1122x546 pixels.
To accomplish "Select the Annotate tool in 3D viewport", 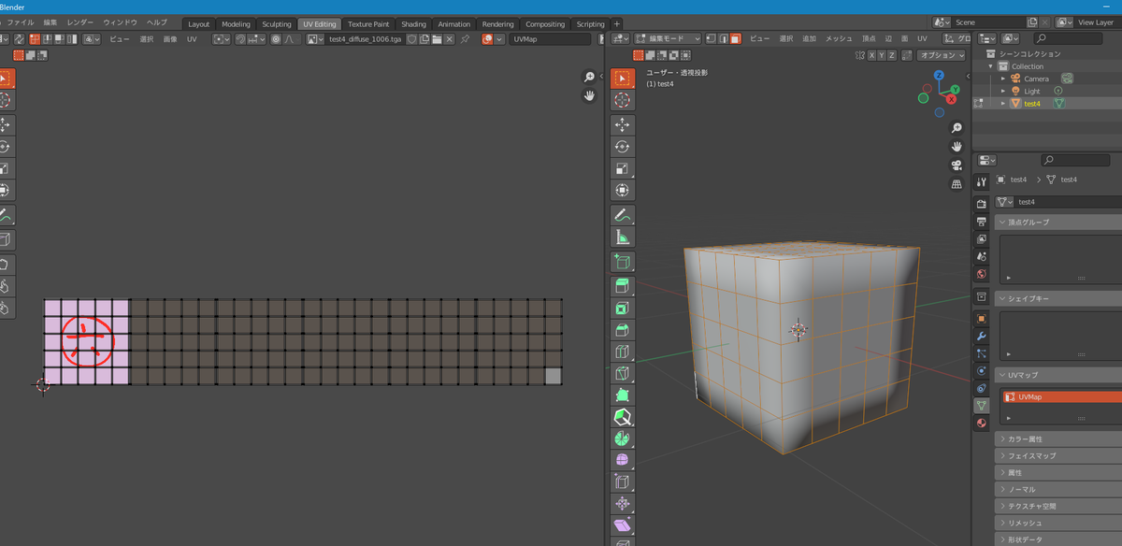I will pos(623,215).
